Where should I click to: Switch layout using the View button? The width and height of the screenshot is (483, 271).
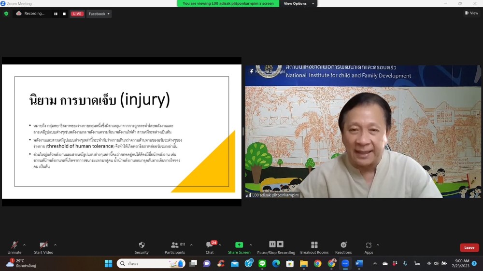pos(471,13)
